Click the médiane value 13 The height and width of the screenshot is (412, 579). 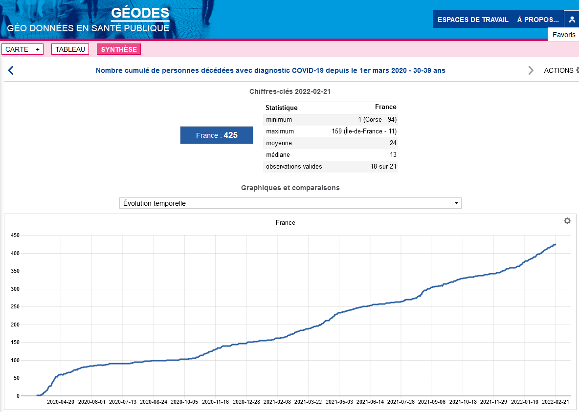[x=393, y=155]
